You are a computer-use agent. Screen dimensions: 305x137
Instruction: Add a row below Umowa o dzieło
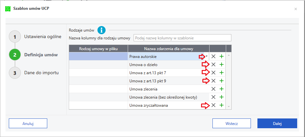[221, 64]
